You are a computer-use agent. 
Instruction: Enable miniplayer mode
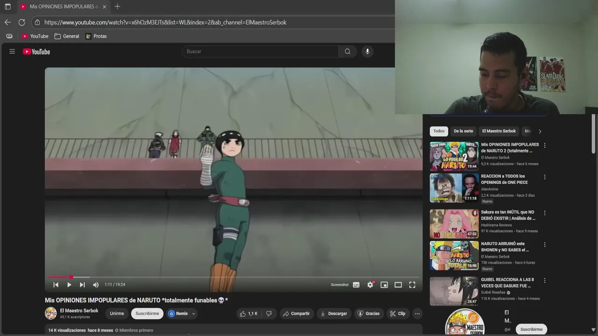[x=384, y=285]
